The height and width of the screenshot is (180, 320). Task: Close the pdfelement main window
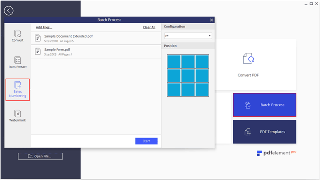coord(317,4)
